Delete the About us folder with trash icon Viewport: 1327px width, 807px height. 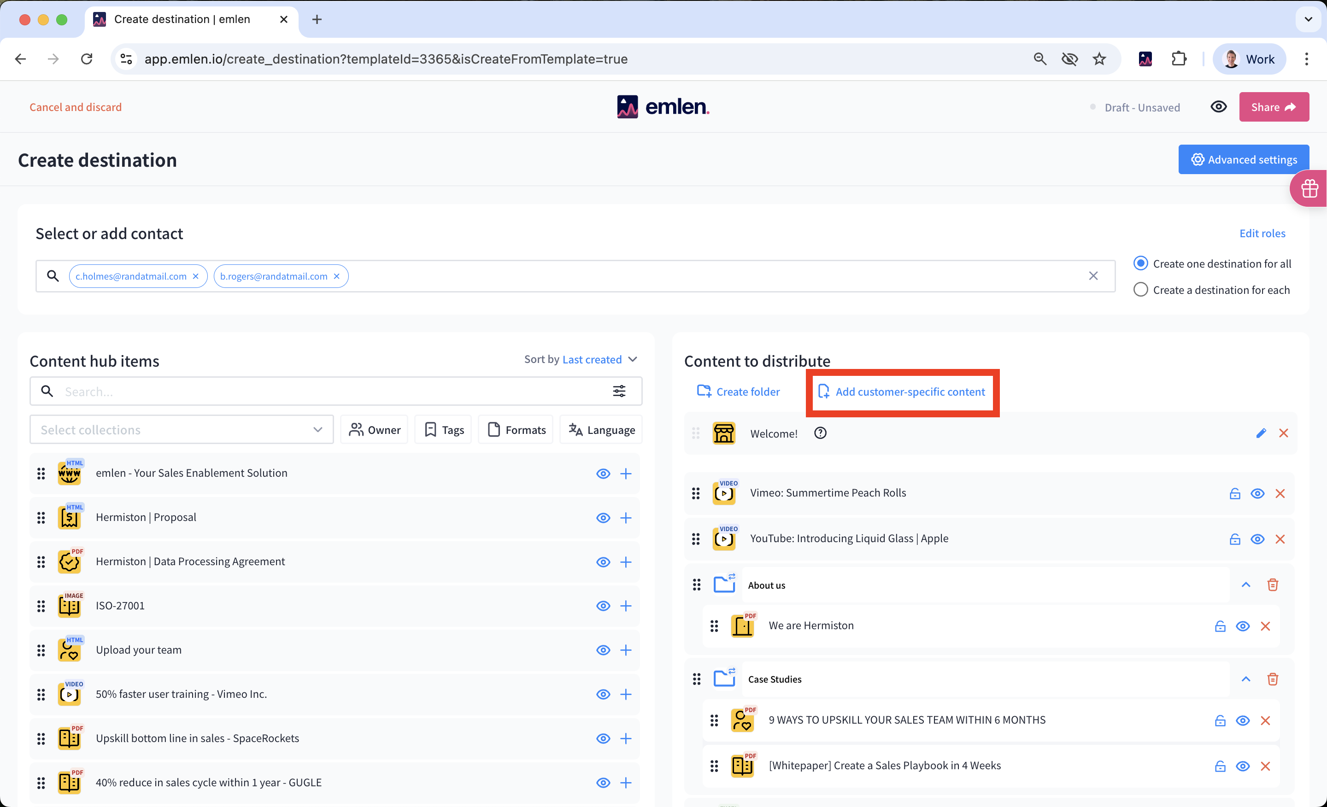(1272, 585)
